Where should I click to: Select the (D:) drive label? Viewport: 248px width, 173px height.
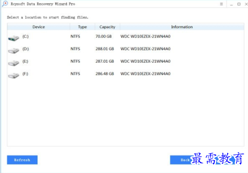click(25, 49)
